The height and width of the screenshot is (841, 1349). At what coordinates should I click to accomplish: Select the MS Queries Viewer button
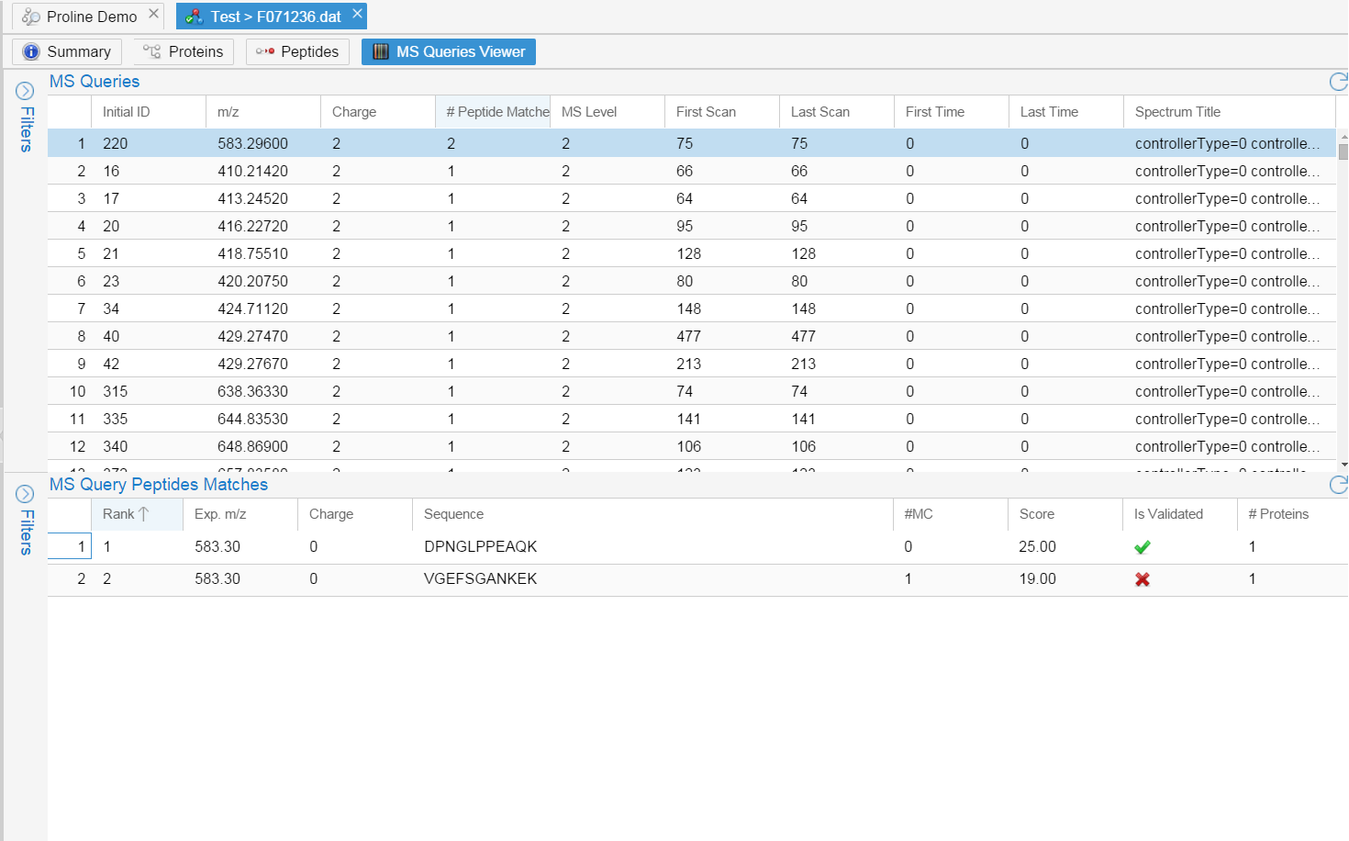(449, 51)
